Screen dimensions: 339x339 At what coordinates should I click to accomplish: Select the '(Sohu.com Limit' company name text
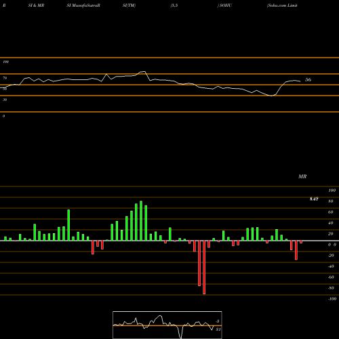pos(282,5)
